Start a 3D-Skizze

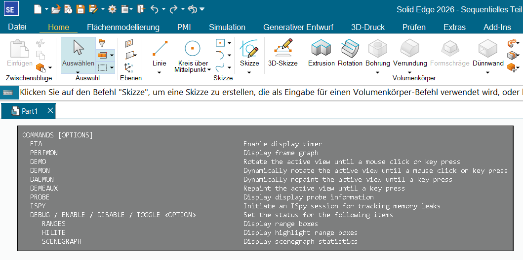pyautogui.click(x=283, y=53)
